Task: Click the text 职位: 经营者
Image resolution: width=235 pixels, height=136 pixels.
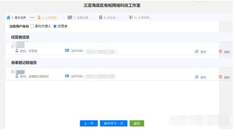Action: [x=29, y=51]
